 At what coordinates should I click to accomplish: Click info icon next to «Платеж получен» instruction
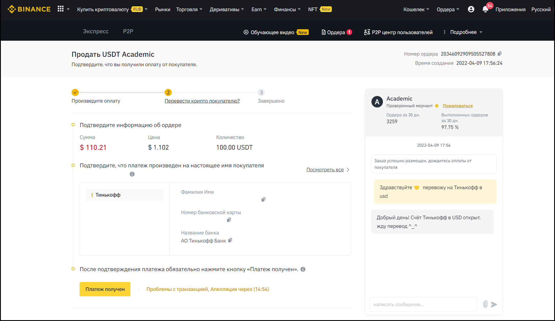(x=303, y=269)
